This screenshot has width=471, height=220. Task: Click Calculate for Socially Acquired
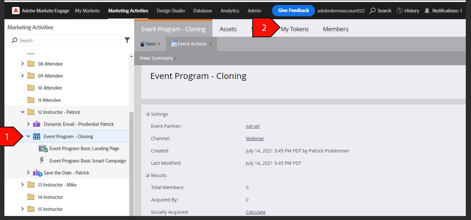(256, 212)
